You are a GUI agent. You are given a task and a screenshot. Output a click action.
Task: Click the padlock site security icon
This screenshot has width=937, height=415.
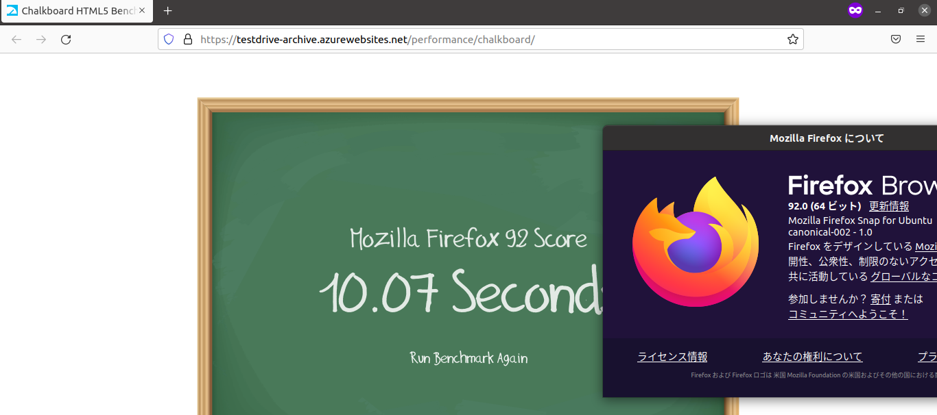pos(188,39)
